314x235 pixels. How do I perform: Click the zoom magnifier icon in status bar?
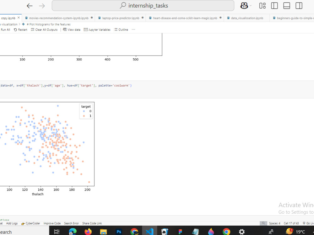tap(263, 223)
